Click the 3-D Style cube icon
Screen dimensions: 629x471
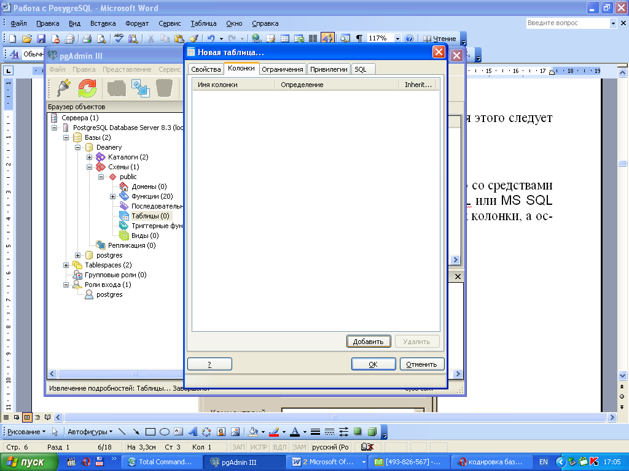(372, 432)
